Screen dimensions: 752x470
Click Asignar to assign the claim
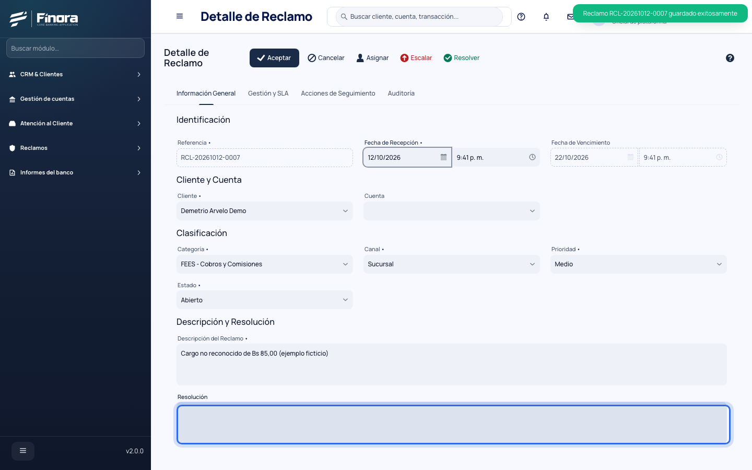coord(372,58)
